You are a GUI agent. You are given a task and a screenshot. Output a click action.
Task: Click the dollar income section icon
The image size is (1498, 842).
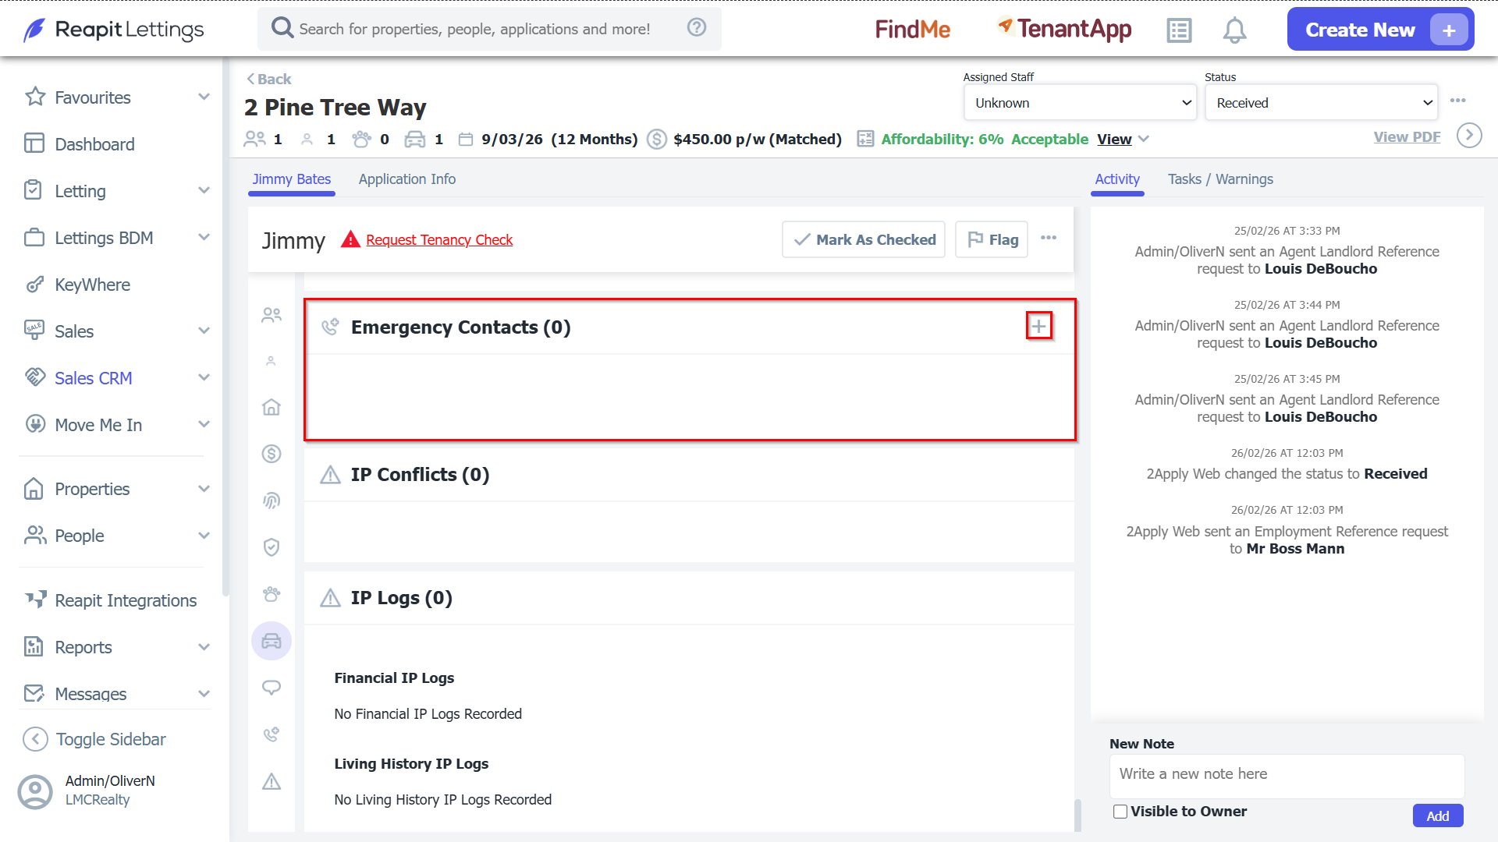[x=272, y=454]
